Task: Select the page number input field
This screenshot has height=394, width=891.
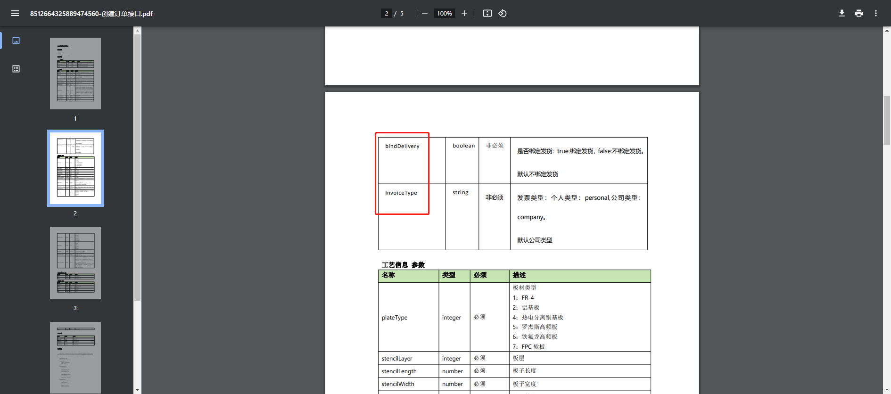Action: coord(386,13)
